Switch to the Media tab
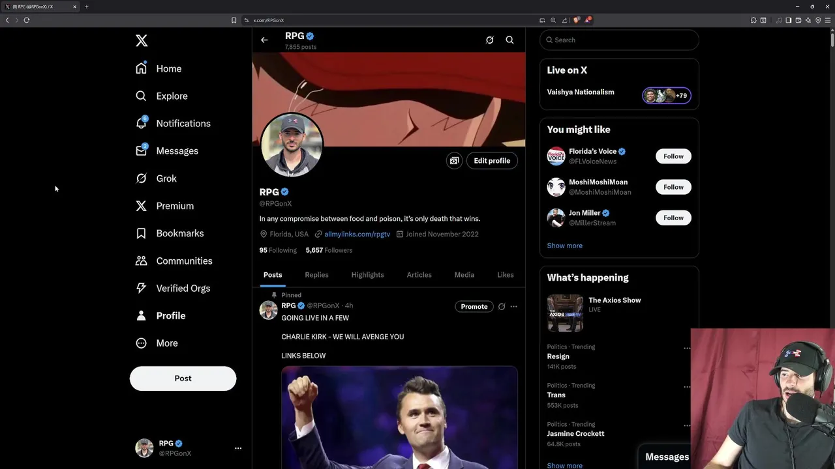 coord(464,275)
